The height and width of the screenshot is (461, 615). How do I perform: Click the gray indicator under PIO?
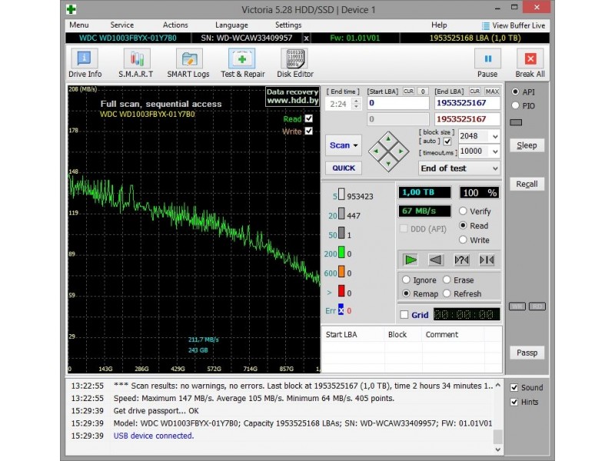pos(516,123)
